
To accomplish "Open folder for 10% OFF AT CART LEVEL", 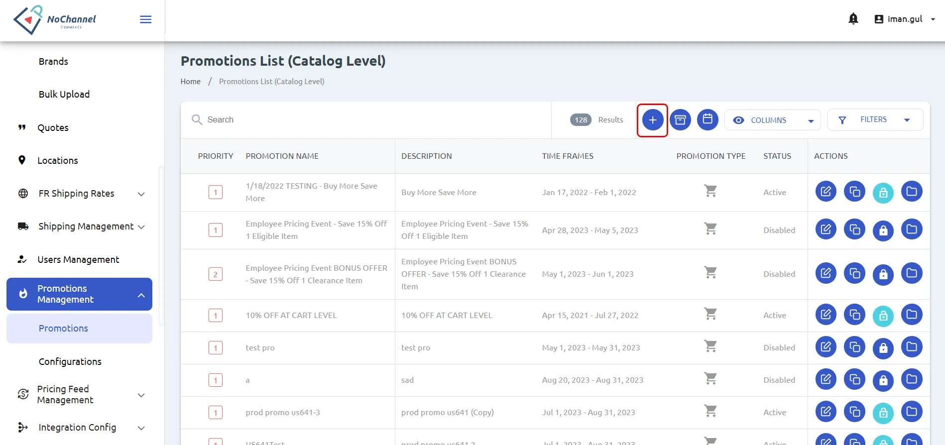I will point(912,315).
